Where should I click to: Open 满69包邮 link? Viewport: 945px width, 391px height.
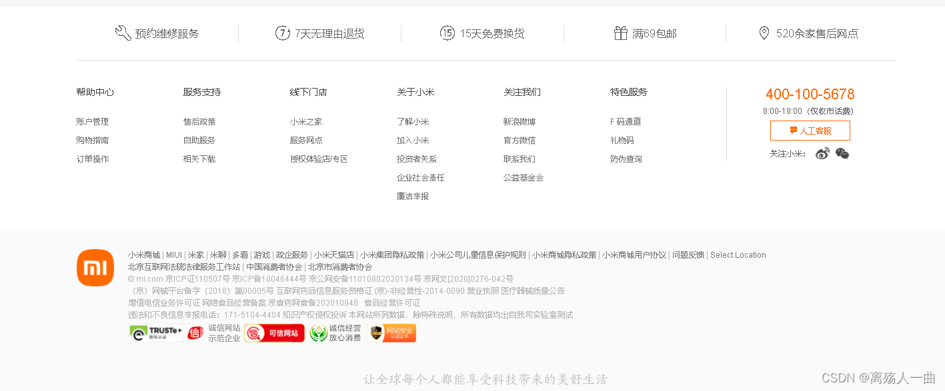pos(654,33)
